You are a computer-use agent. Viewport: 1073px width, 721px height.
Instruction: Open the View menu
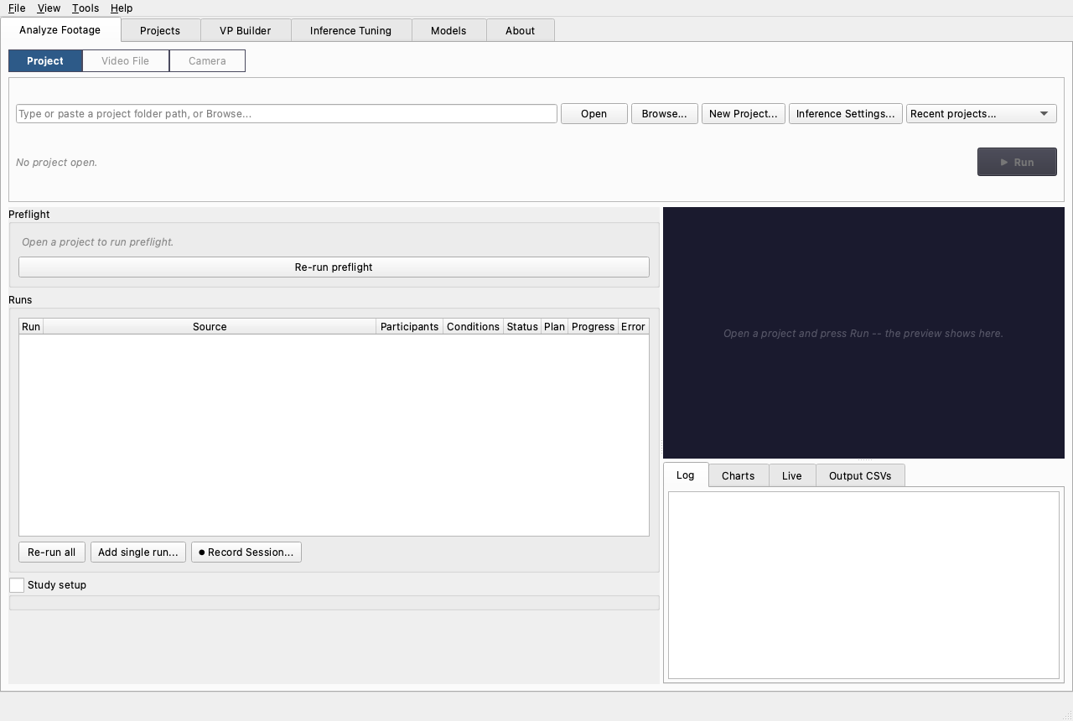pyautogui.click(x=49, y=8)
